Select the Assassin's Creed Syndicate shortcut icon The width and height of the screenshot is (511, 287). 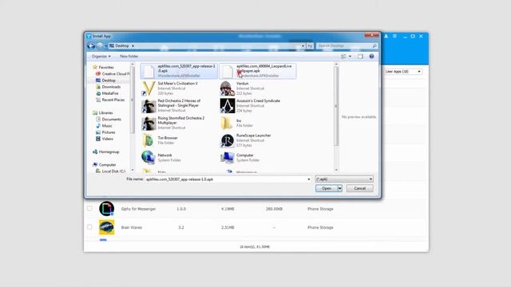(227, 106)
